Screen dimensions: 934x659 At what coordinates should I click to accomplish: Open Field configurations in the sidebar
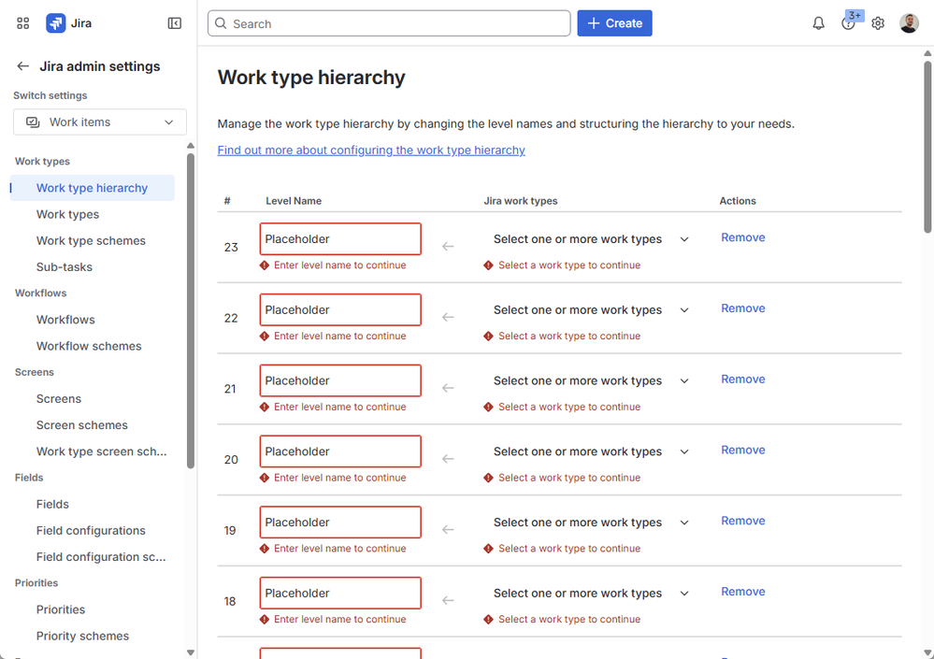[x=91, y=530]
